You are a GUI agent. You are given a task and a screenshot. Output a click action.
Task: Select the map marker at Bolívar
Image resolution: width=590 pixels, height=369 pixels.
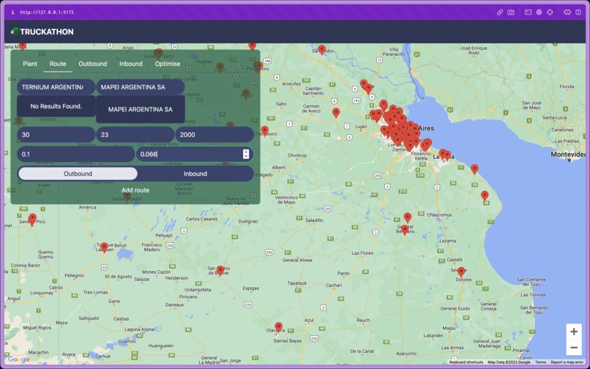[220, 270]
